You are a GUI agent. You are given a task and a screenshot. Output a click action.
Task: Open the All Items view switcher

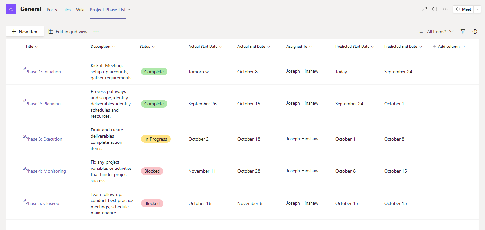point(436,32)
